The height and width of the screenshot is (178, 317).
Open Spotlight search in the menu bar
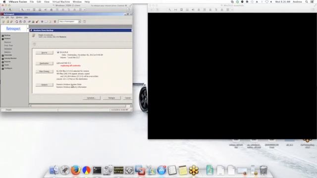click(x=307, y=1)
